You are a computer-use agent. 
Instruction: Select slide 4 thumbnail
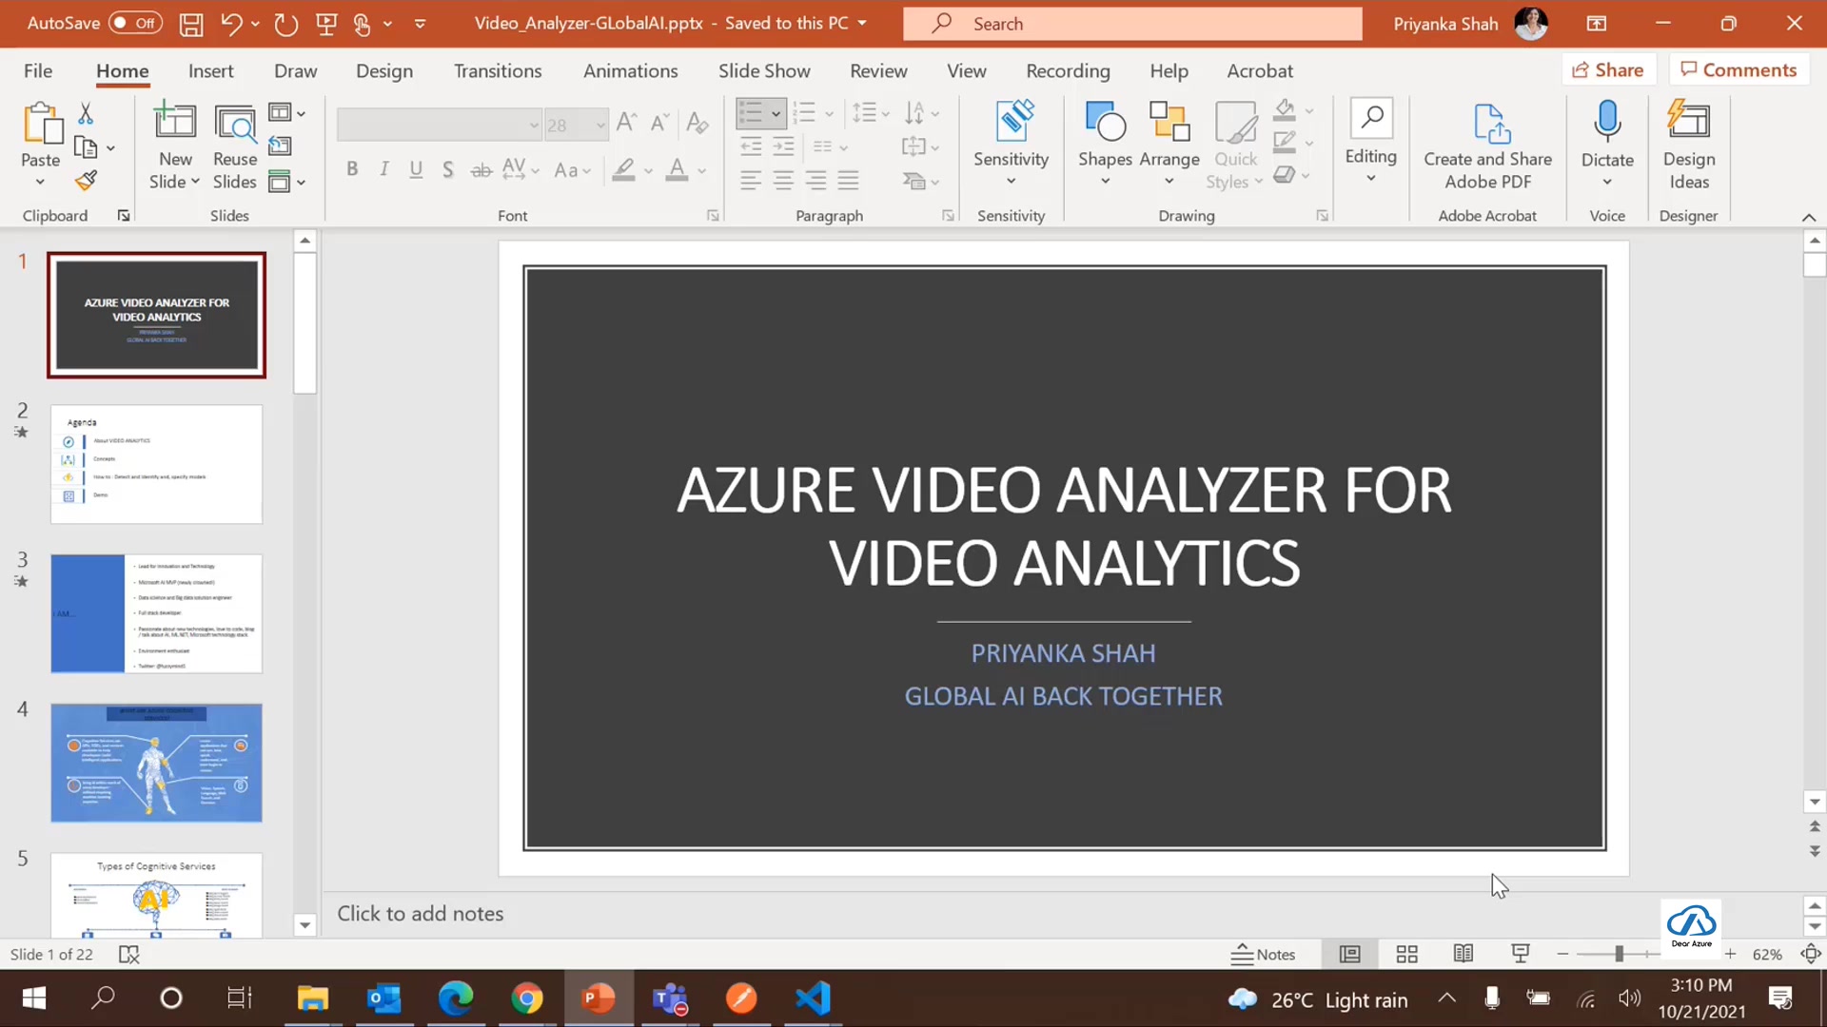pyautogui.click(x=156, y=763)
